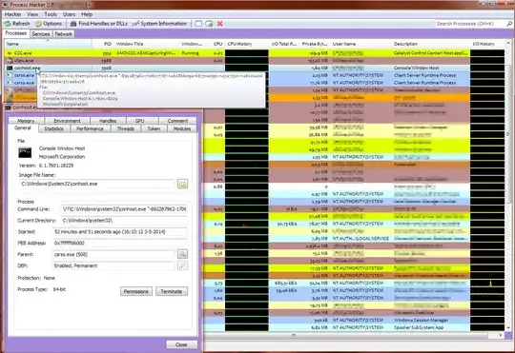The height and width of the screenshot is (353, 515).
Task: Sort by the Description column header
Action: pos(431,44)
